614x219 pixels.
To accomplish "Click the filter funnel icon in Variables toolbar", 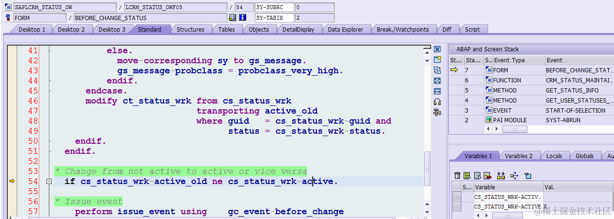I will click(x=528, y=175).
